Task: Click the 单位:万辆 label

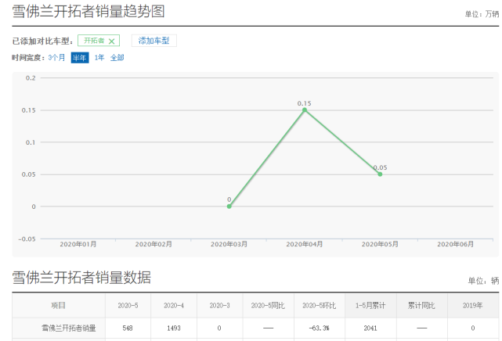Action: tap(482, 14)
